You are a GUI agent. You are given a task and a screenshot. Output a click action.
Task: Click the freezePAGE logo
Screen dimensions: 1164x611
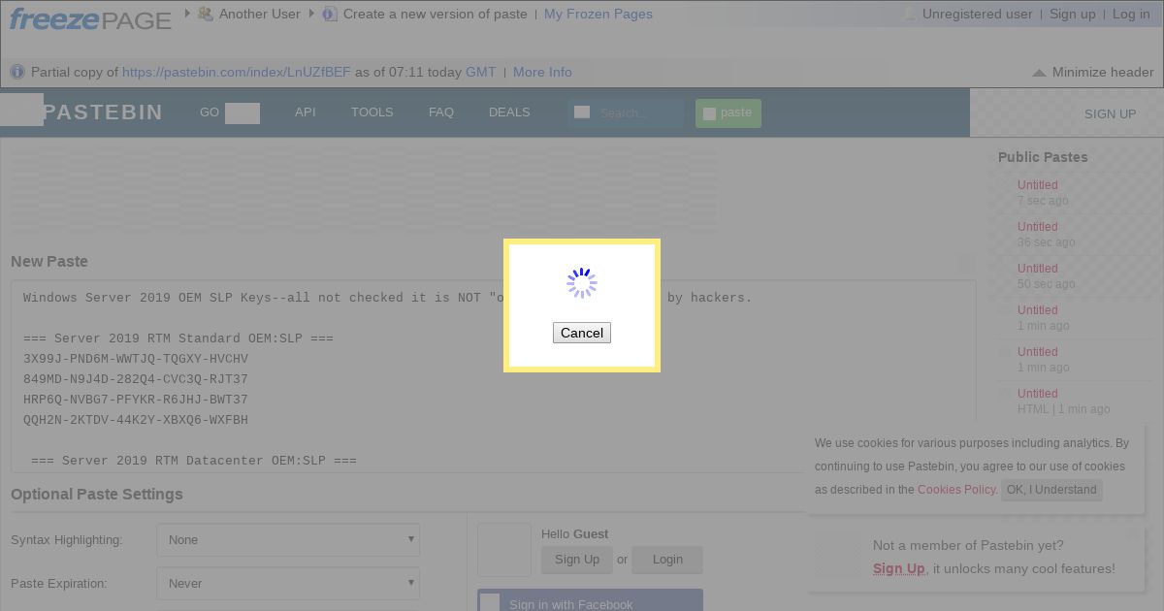90,17
